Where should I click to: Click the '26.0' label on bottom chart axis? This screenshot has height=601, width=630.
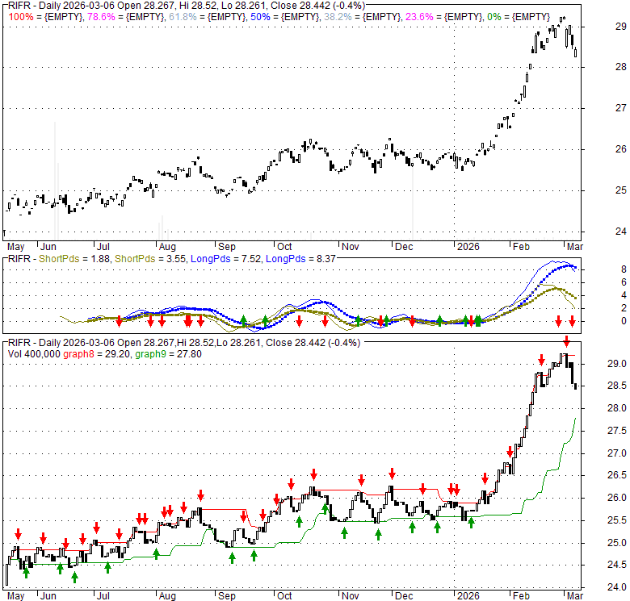click(x=617, y=498)
